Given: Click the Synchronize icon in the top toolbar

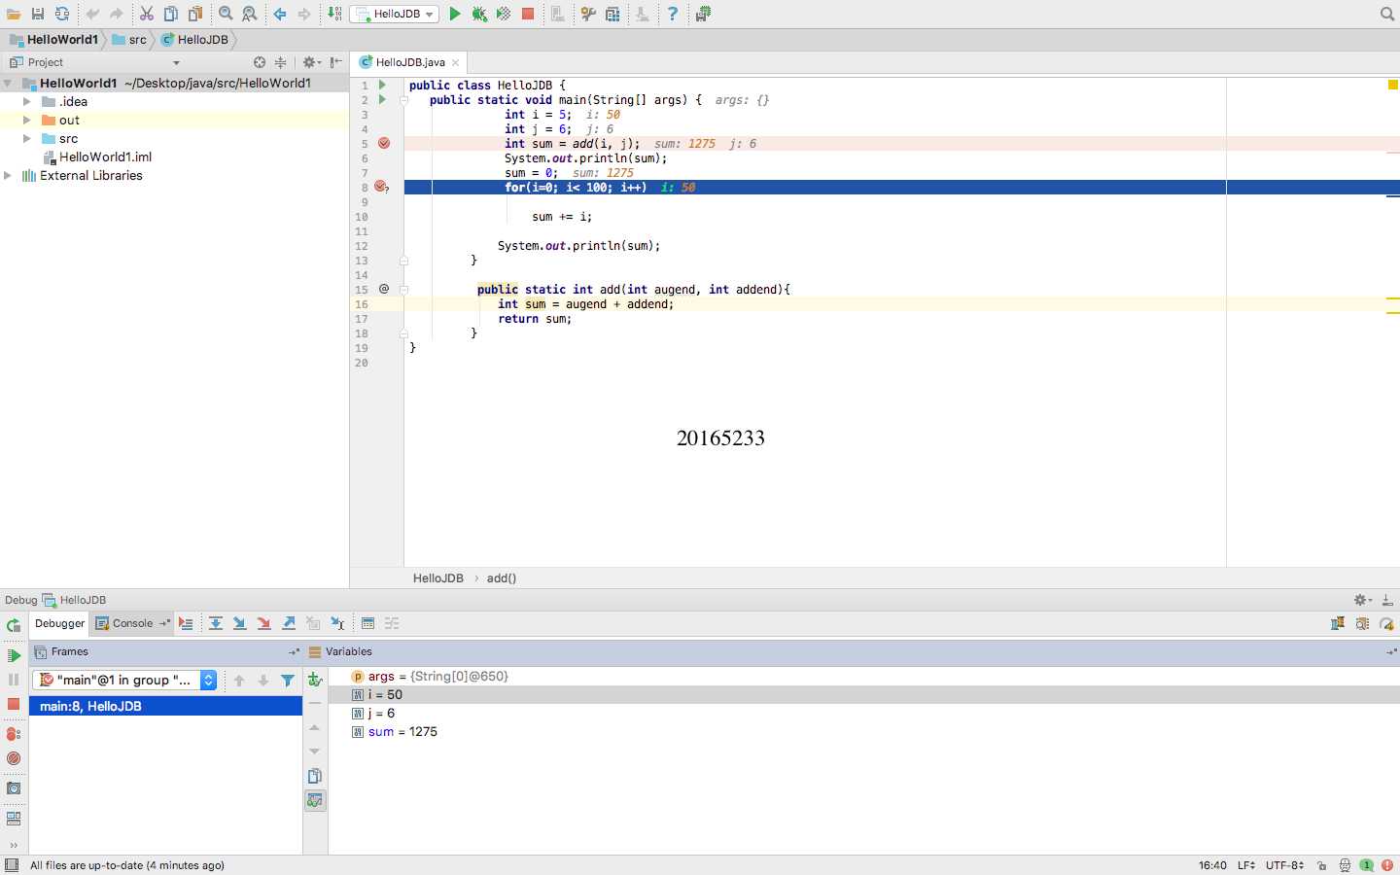Looking at the screenshot, I should tap(62, 14).
